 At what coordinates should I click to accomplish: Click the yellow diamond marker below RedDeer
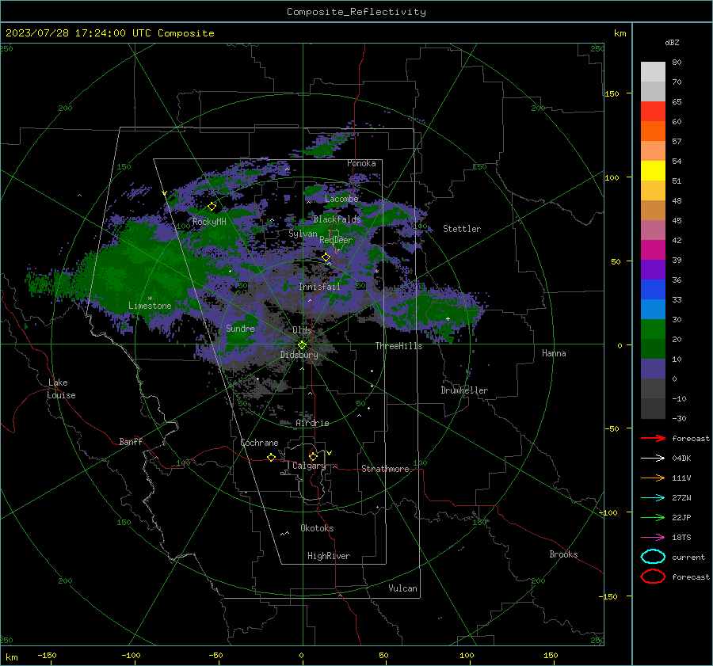click(x=326, y=257)
